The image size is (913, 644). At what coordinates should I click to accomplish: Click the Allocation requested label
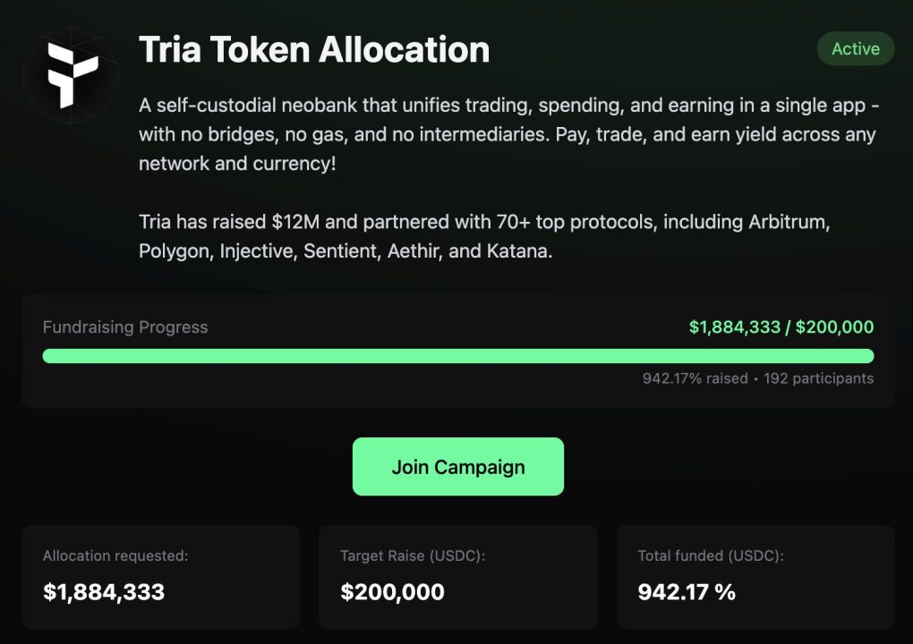click(115, 556)
